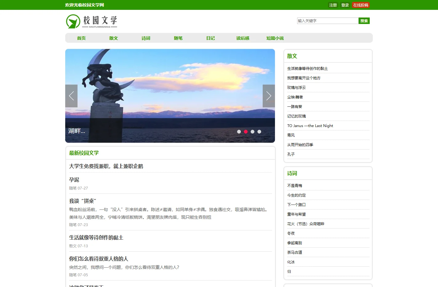Open the 日记 navigation tab
438x287 pixels.
[211, 38]
